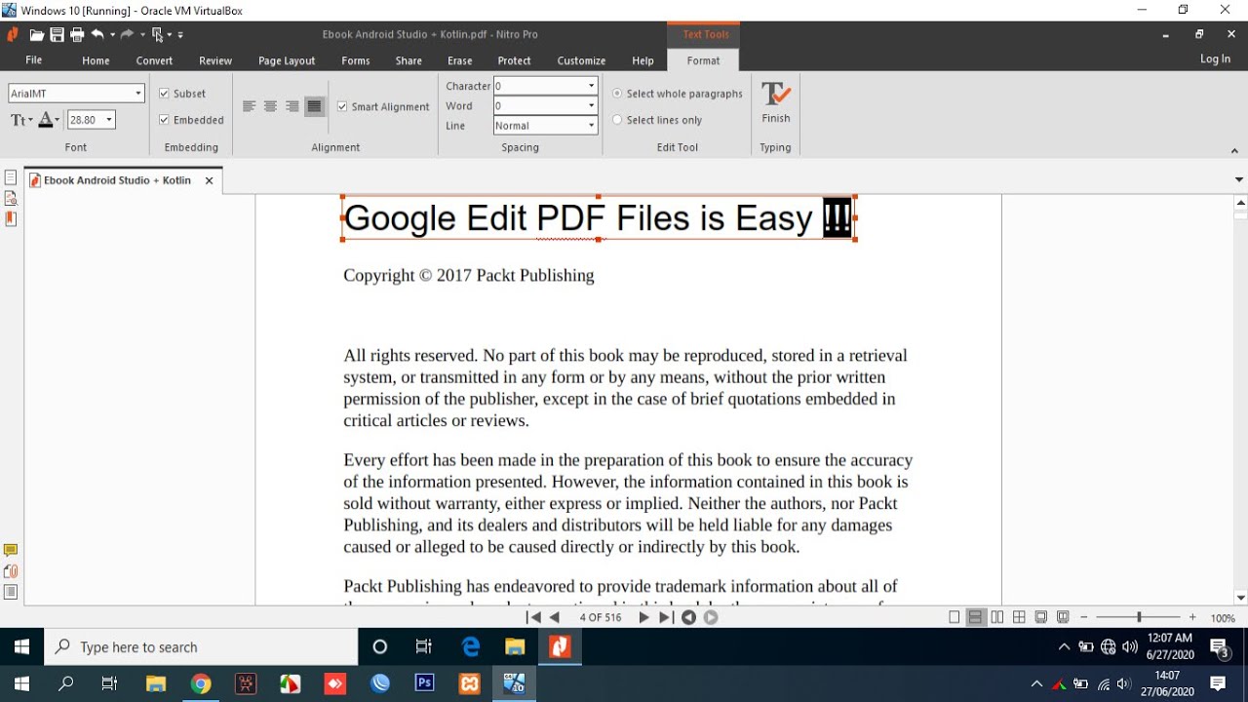Open the 28.80 font size dropdown
The image size is (1248, 702).
[x=109, y=120]
